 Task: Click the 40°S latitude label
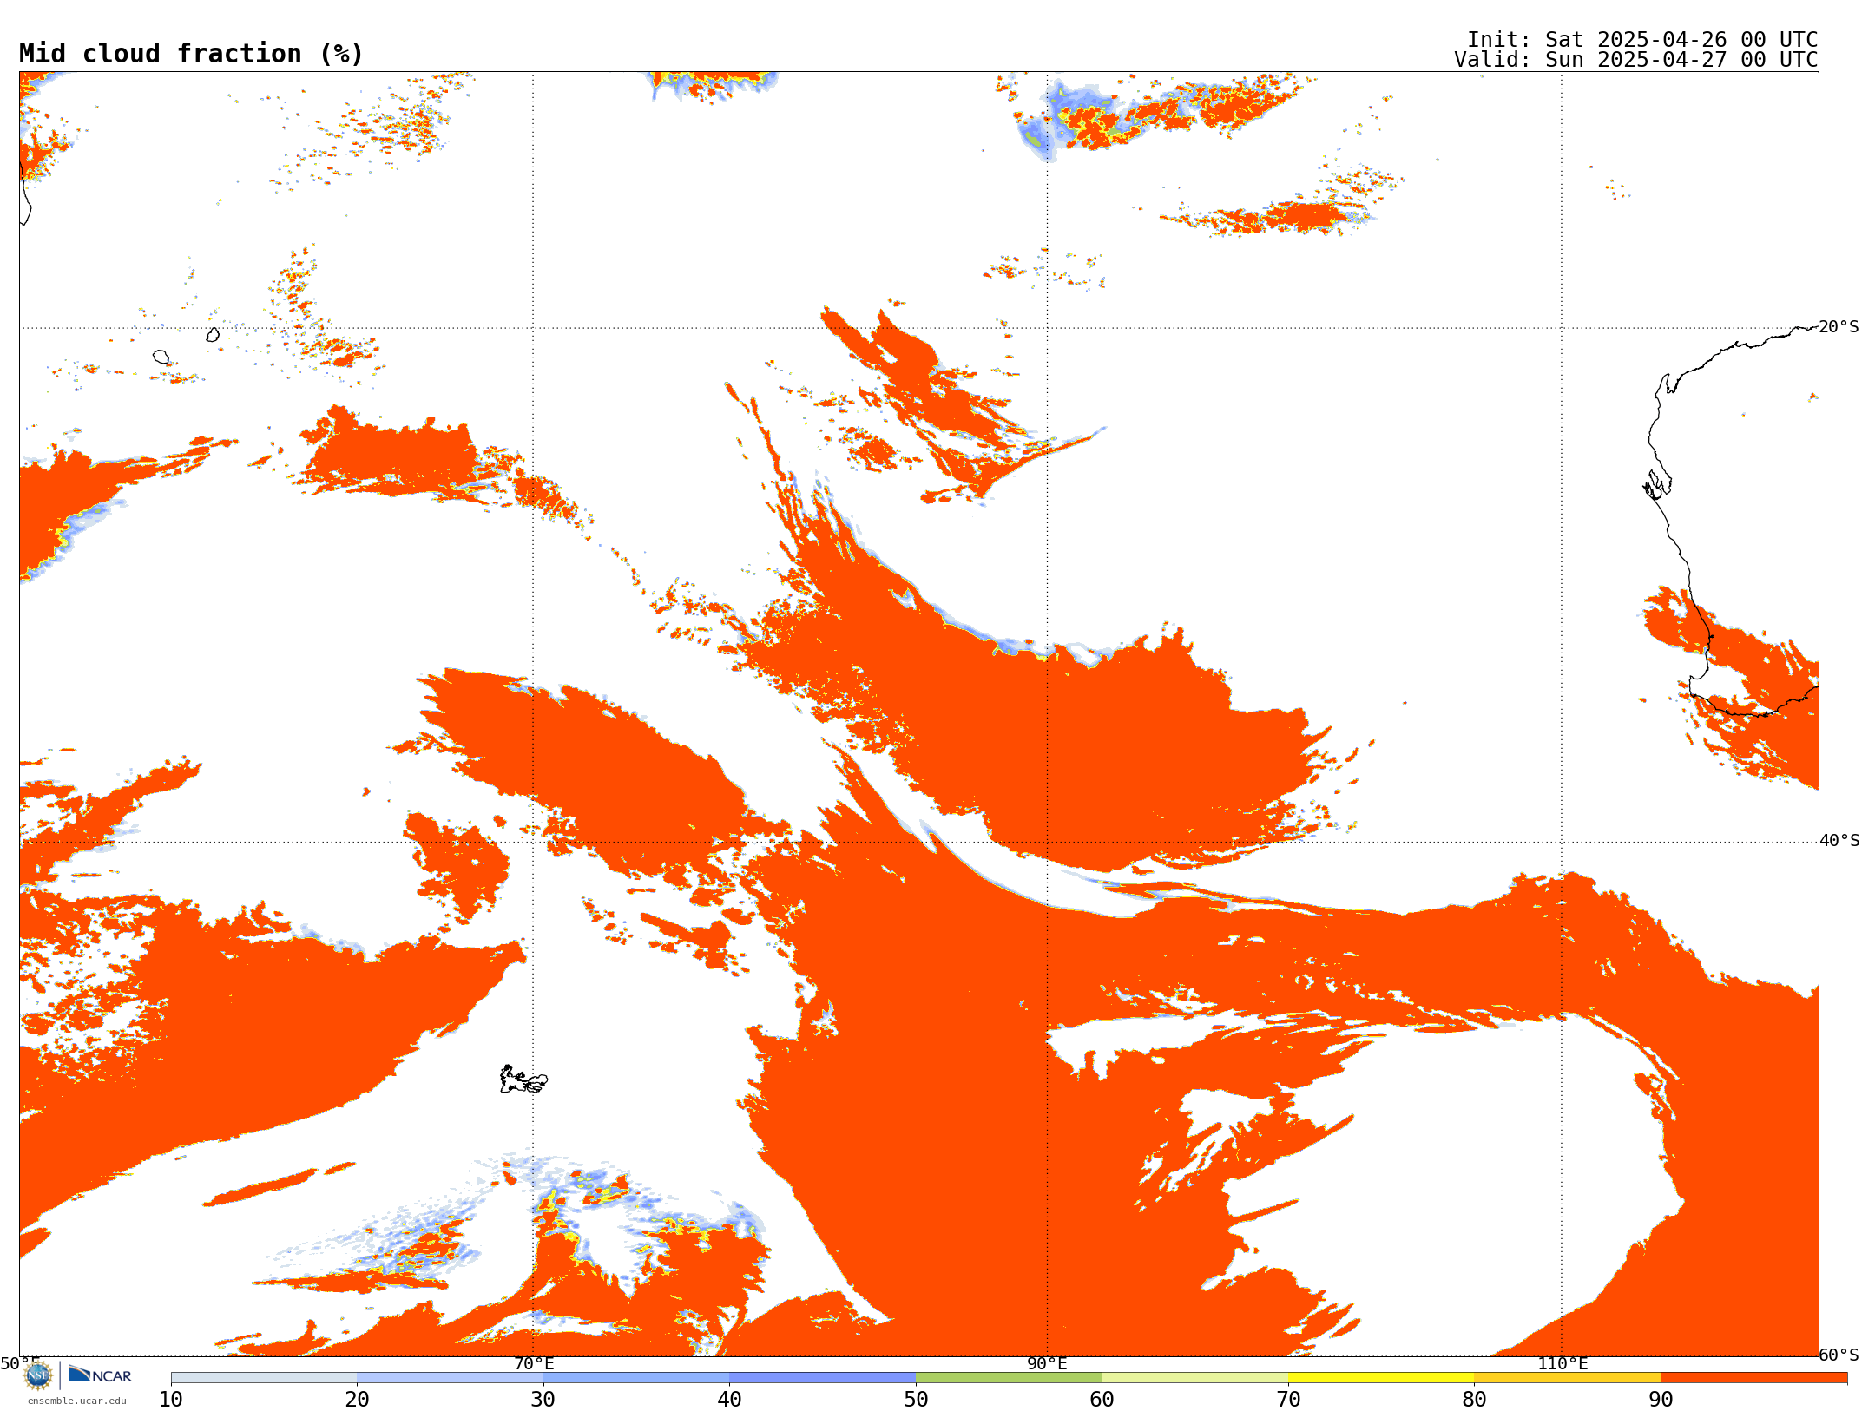[1839, 841]
